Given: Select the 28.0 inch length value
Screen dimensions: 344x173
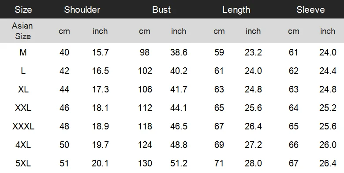Looking at the screenshot, I should tap(253, 163).
